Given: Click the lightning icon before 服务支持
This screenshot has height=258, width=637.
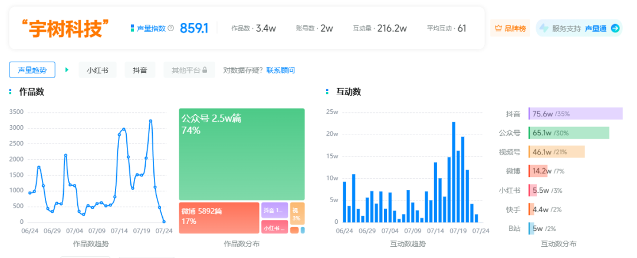Looking at the screenshot, I should [543, 28].
